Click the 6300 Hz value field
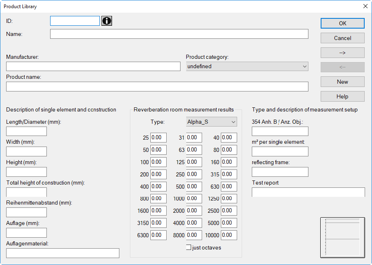Image resolution: width=372 pixels, height=265 pixels. pyautogui.click(x=158, y=235)
